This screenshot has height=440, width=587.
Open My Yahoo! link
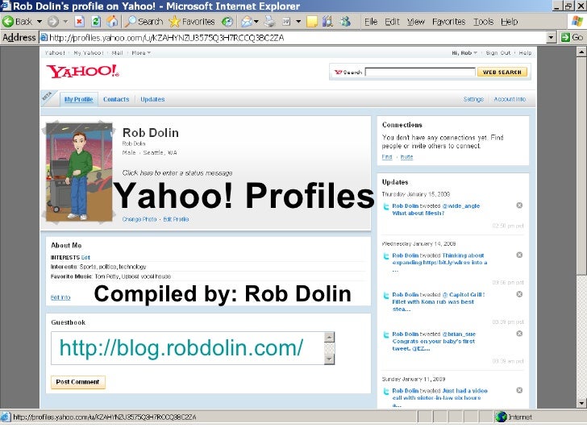tap(89, 52)
